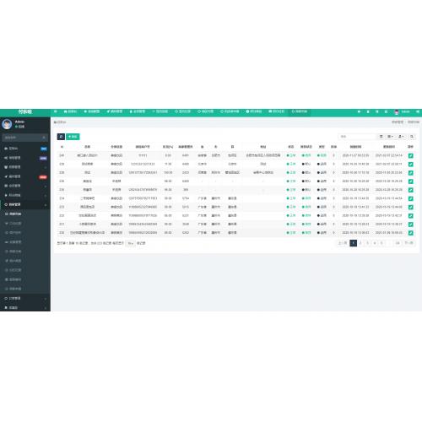Select the sidebar menu item with the red badge
This screenshot has width=422, height=422.
pyautogui.click(x=25, y=176)
